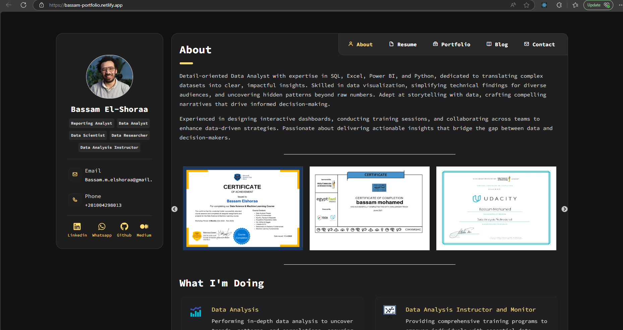Click the Data Analysis Instructor tag
The image size is (623, 330).
(109, 147)
